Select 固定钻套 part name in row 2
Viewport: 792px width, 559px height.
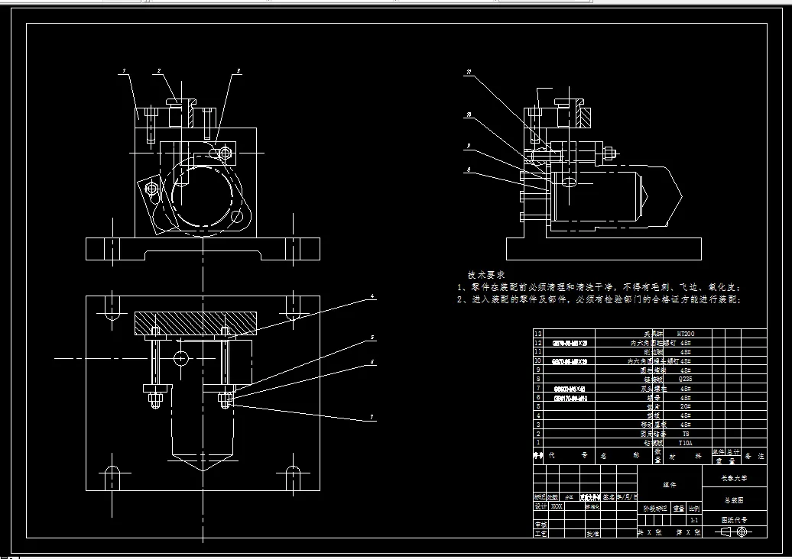point(654,434)
